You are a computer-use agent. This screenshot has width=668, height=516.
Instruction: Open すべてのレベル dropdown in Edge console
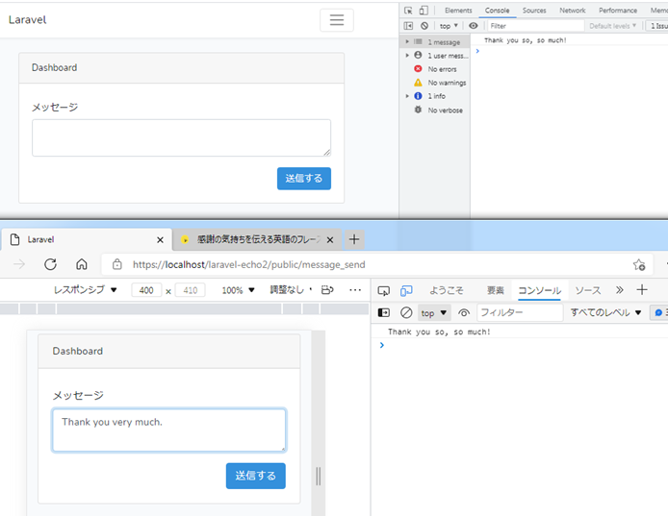pyautogui.click(x=605, y=312)
